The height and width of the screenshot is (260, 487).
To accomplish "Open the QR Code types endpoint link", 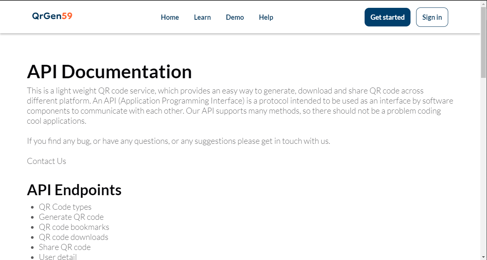I will 65,207.
